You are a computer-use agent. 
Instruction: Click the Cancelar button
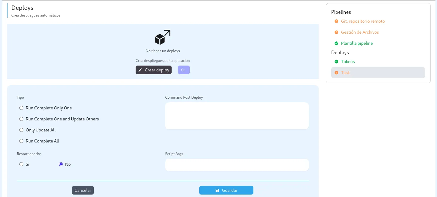(x=83, y=190)
